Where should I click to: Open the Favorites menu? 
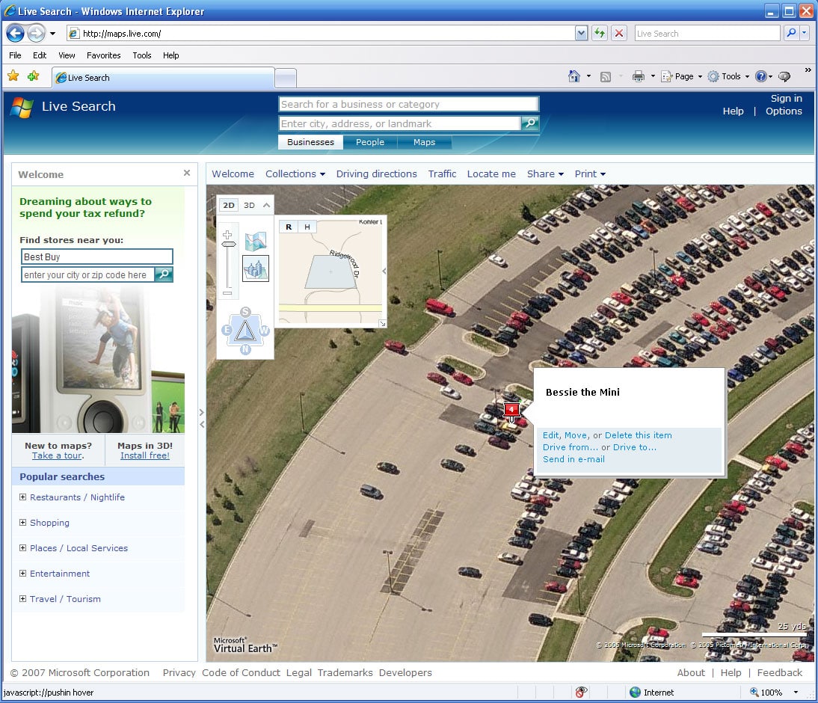pos(103,55)
